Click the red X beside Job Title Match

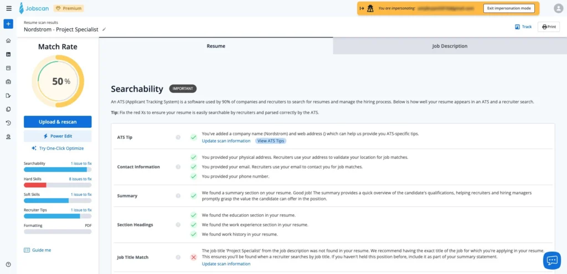click(193, 257)
